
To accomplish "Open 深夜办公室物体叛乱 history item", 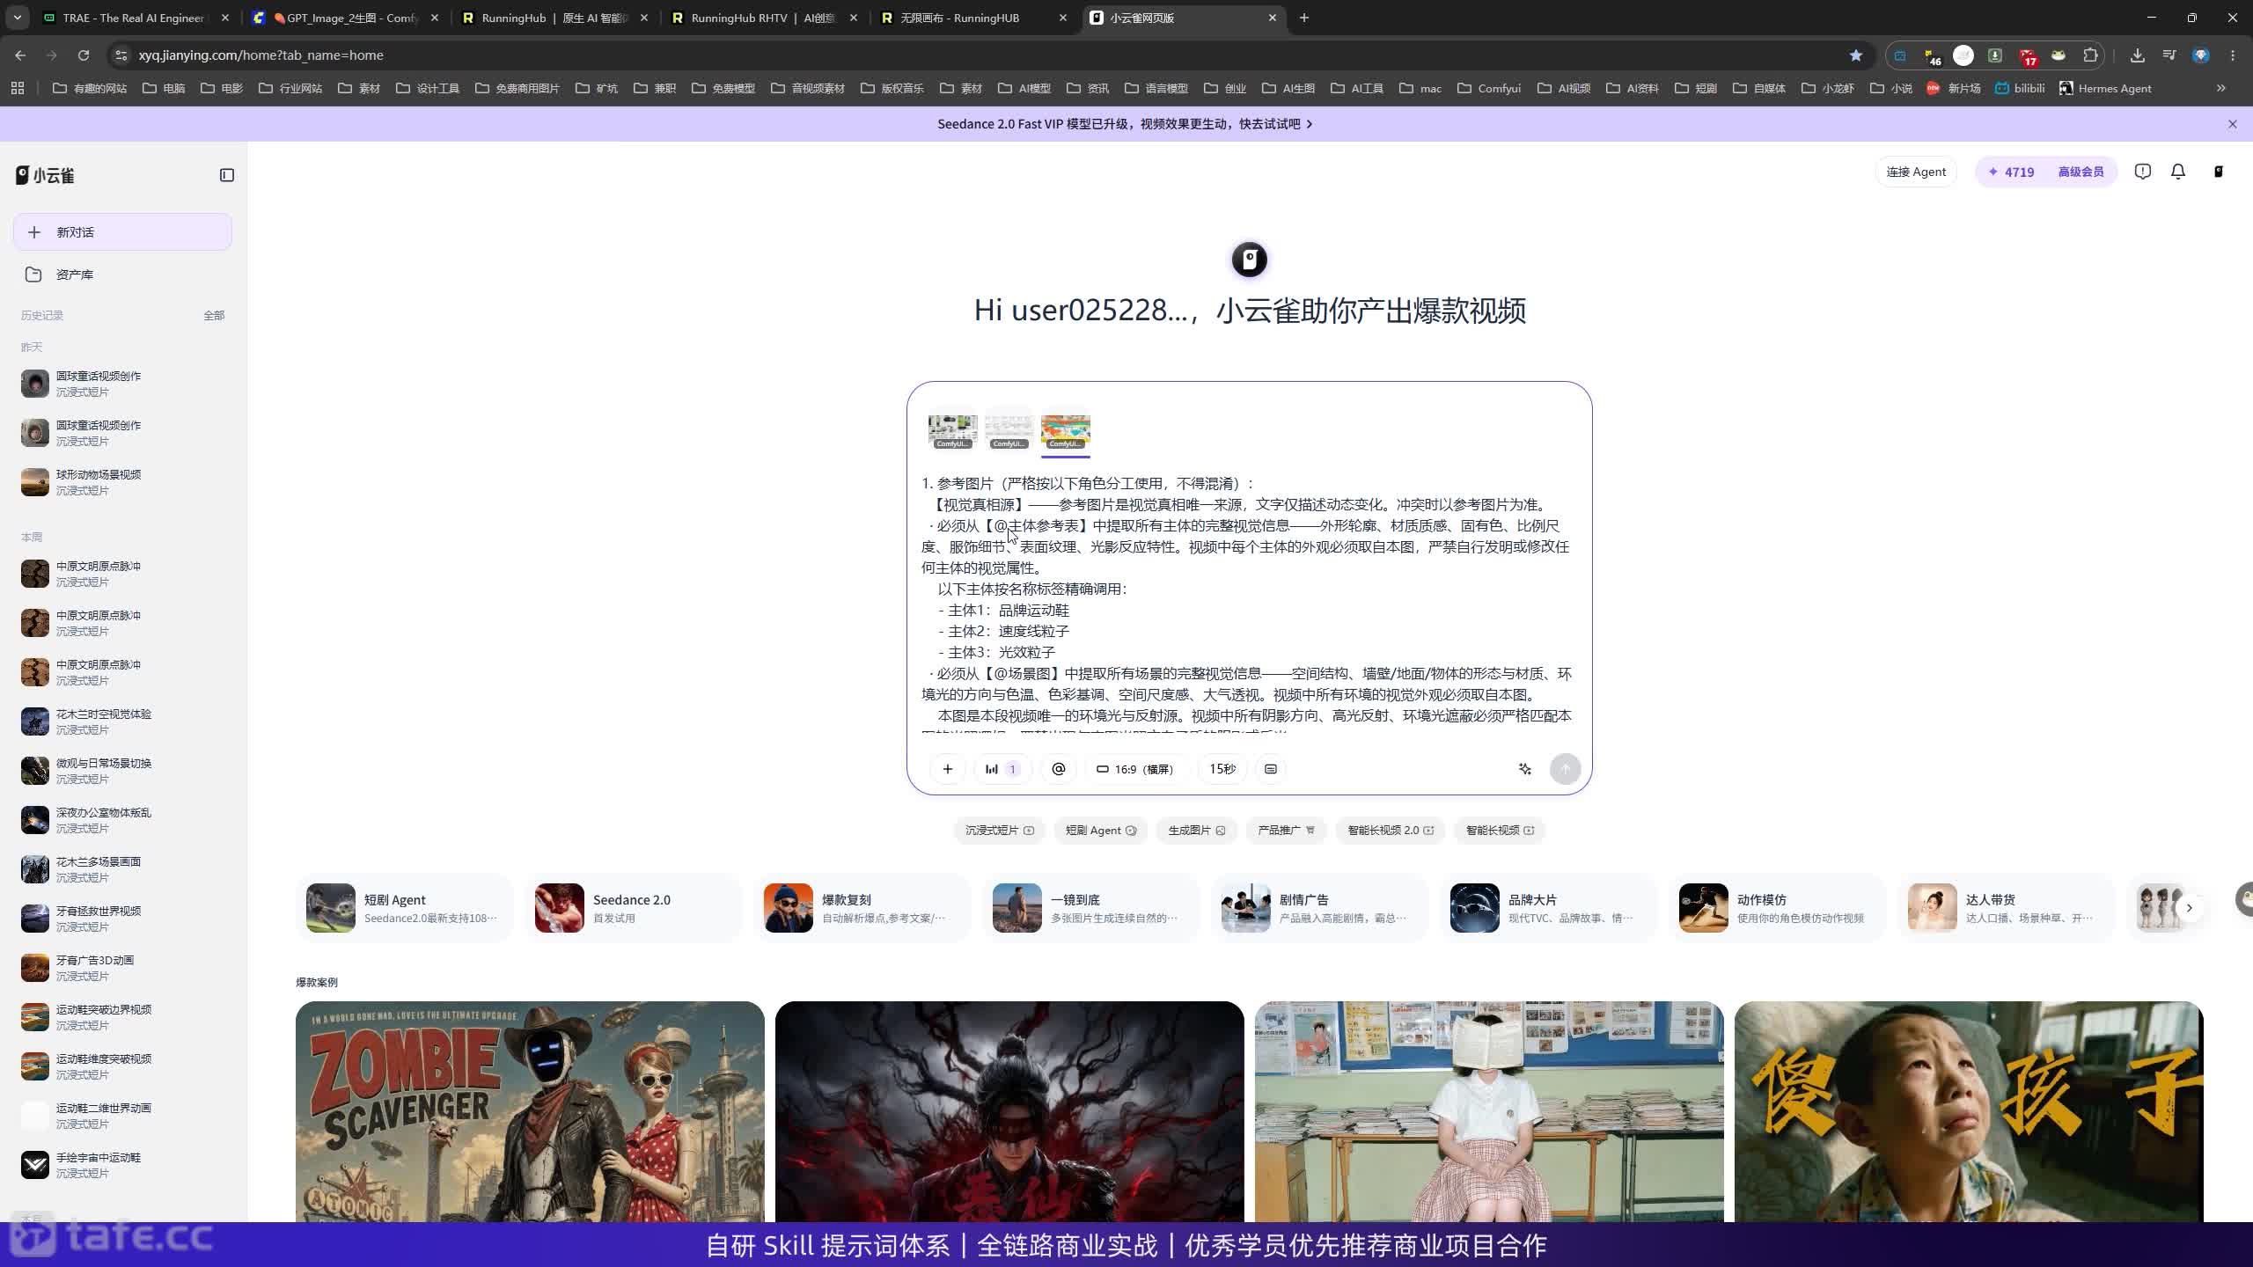I will click(122, 820).
